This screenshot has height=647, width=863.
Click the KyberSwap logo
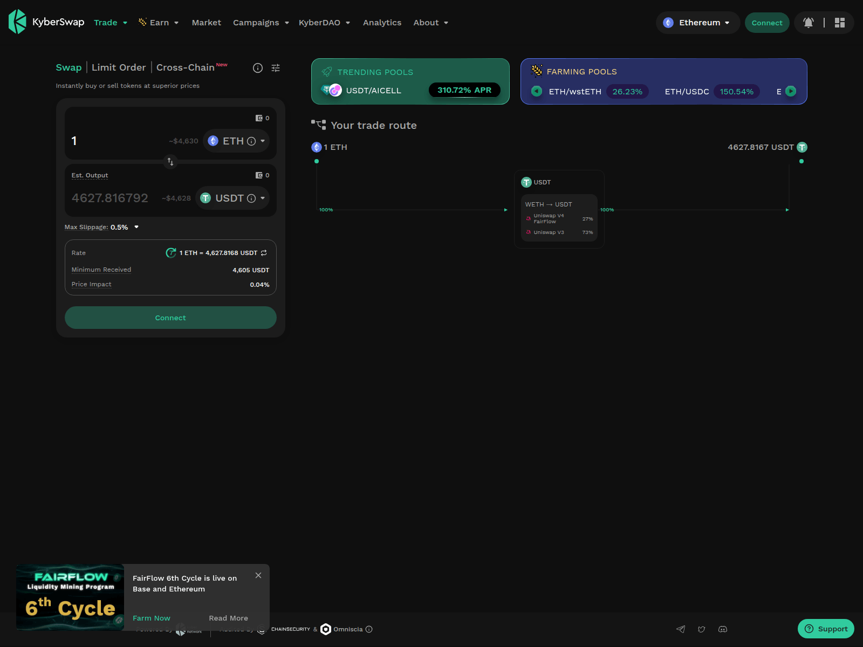[x=46, y=22]
